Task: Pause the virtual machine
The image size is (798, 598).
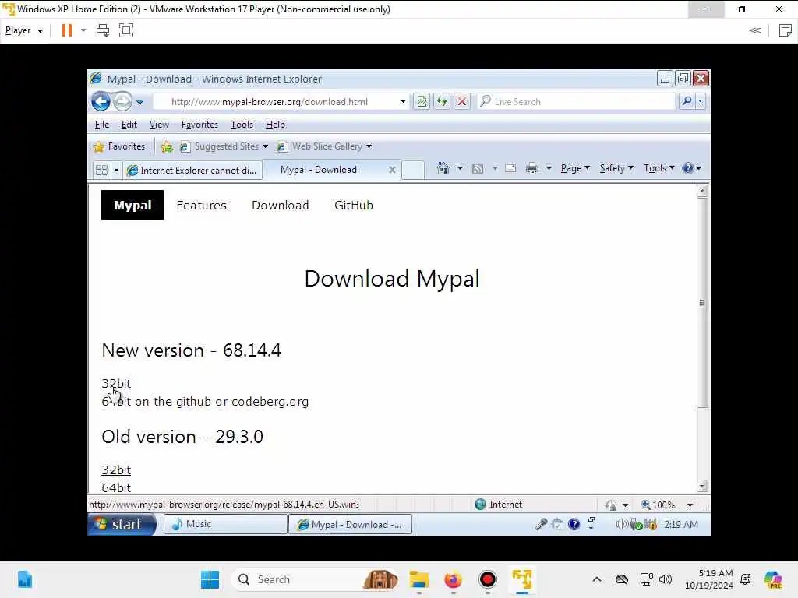Action: [67, 30]
